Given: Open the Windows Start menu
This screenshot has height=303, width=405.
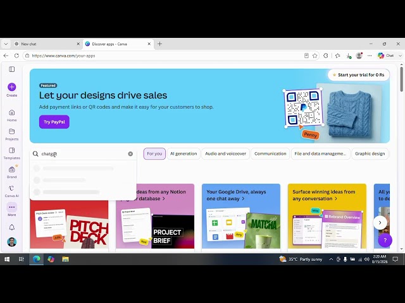Looking at the screenshot, I should point(7,259).
